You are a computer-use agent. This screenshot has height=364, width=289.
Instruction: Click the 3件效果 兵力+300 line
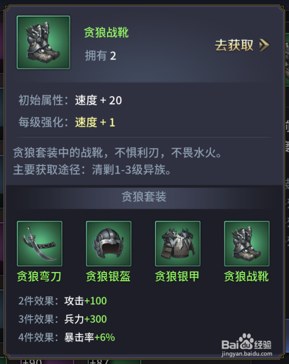62,319
